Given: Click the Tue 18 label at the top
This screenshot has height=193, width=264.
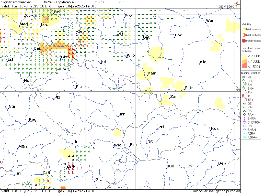Looking at the screenshot, I should tap(100, 2).
